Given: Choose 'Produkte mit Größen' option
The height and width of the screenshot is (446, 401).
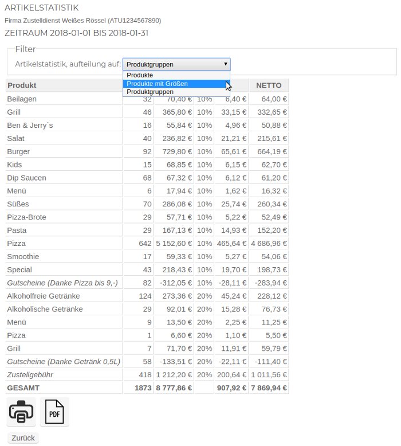Looking at the screenshot, I should pyautogui.click(x=176, y=84).
